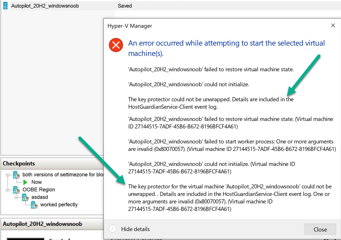Image resolution: width=341 pixels, height=240 pixels.
Task: Click the checkpoint icon for 'both versions of settimezone'
Action: [17, 175]
